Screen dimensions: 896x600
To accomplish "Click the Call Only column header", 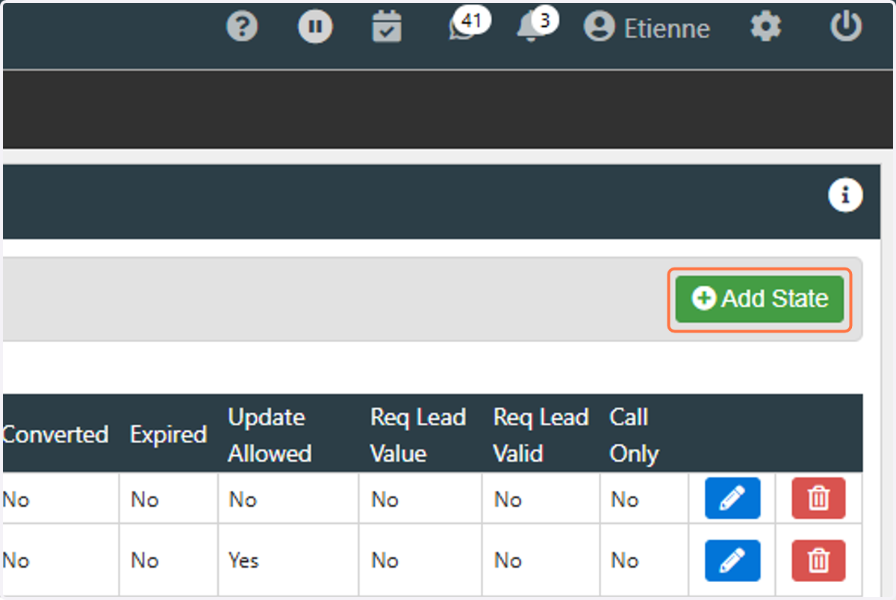I will point(634,435).
